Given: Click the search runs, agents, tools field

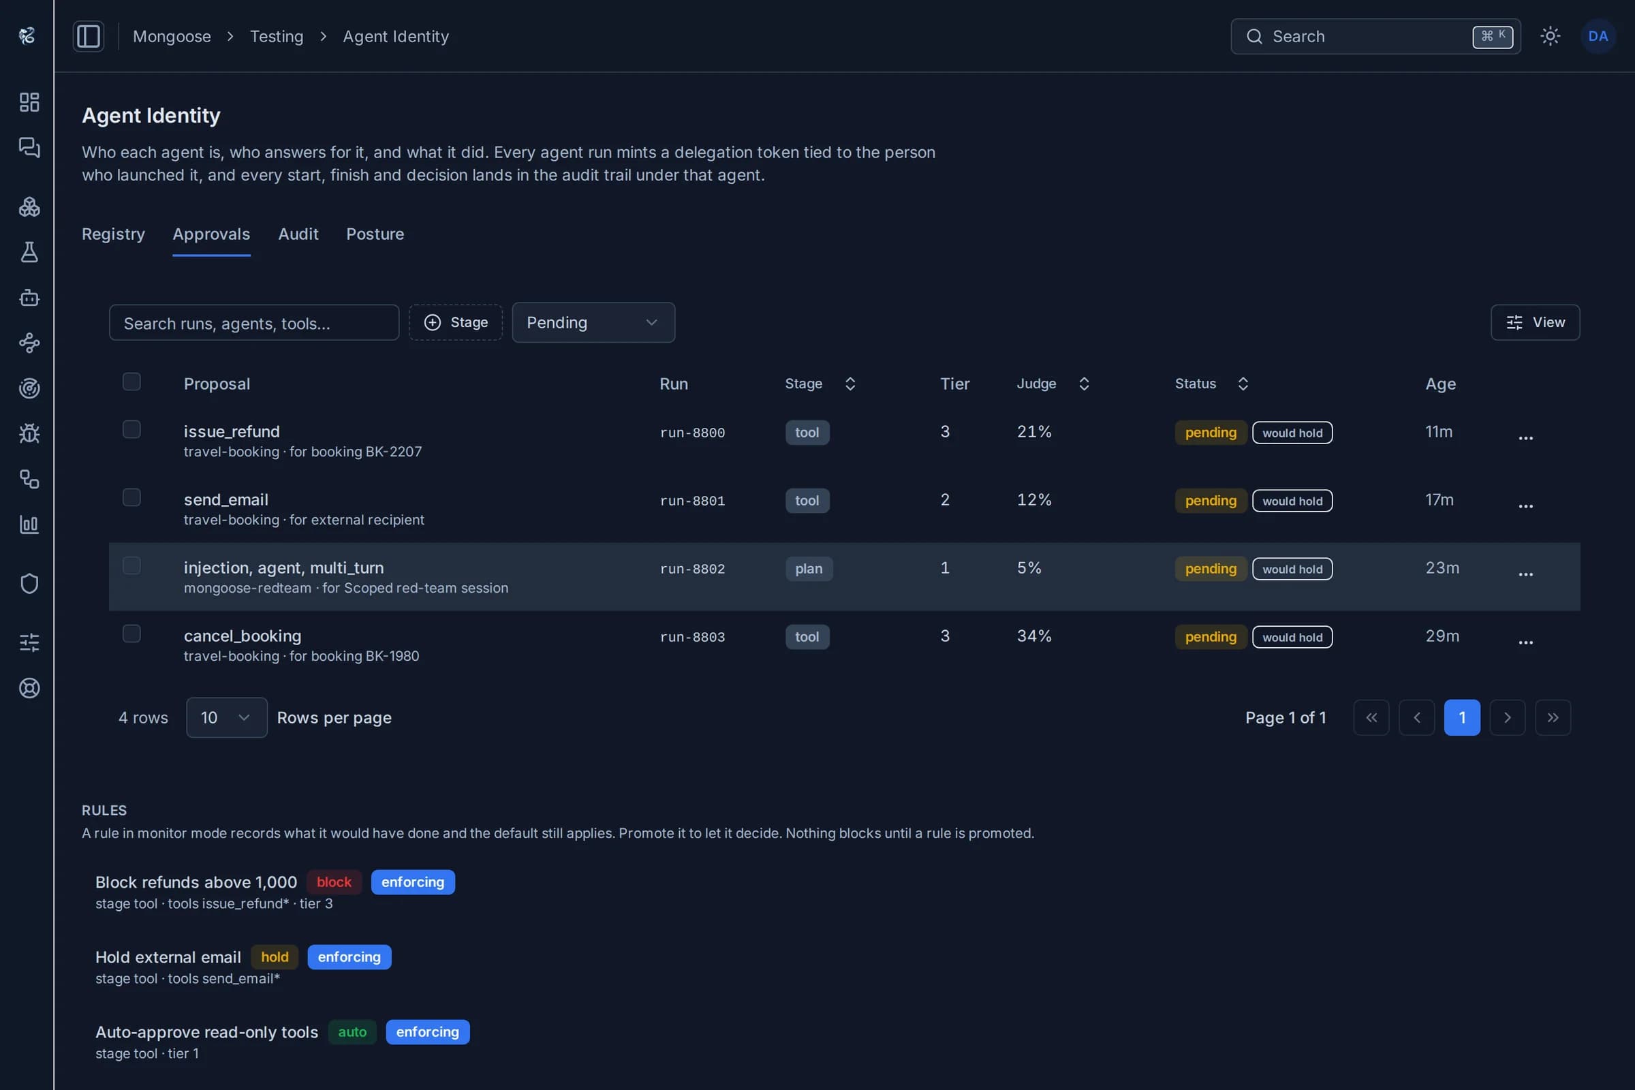Looking at the screenshot, I should pyautogui.click(x=253, y=322).
